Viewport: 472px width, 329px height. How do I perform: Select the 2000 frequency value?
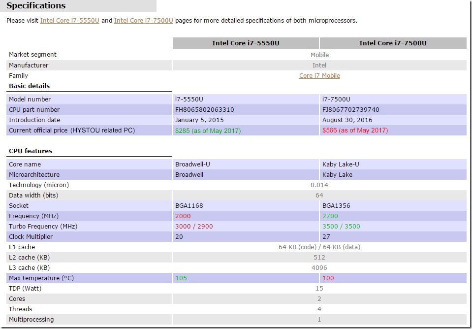(x=183, y=216)
